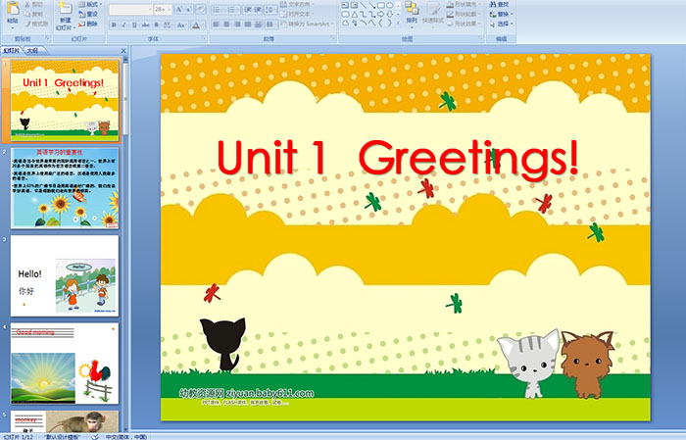Switch to the 大纲 outline tab
This screenshot has height=440, width=686.
click(x=33, y=51)
